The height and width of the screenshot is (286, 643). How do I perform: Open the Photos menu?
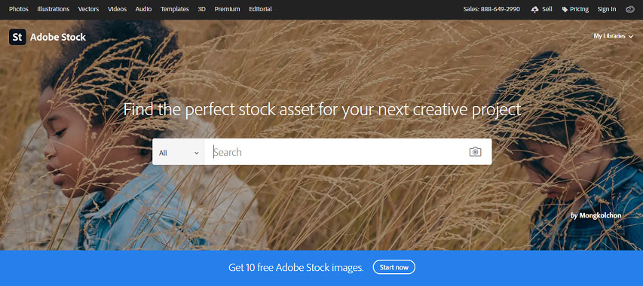click(x=18, y=9)
